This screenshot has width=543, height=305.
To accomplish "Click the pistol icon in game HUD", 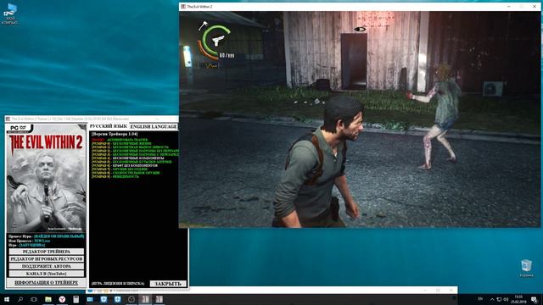I will point(218,41).
